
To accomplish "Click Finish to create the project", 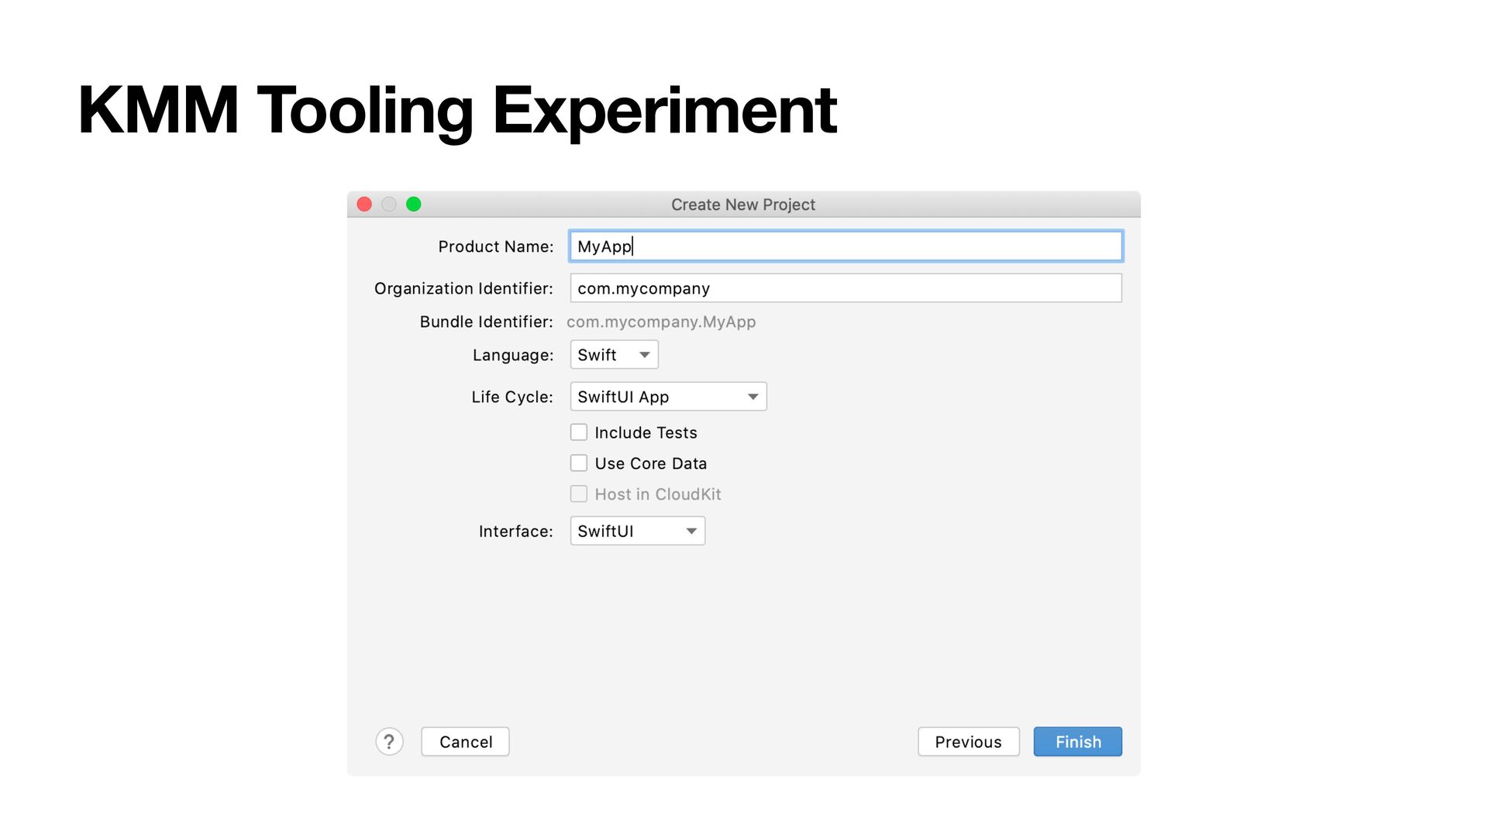I will coord(1078,742).
